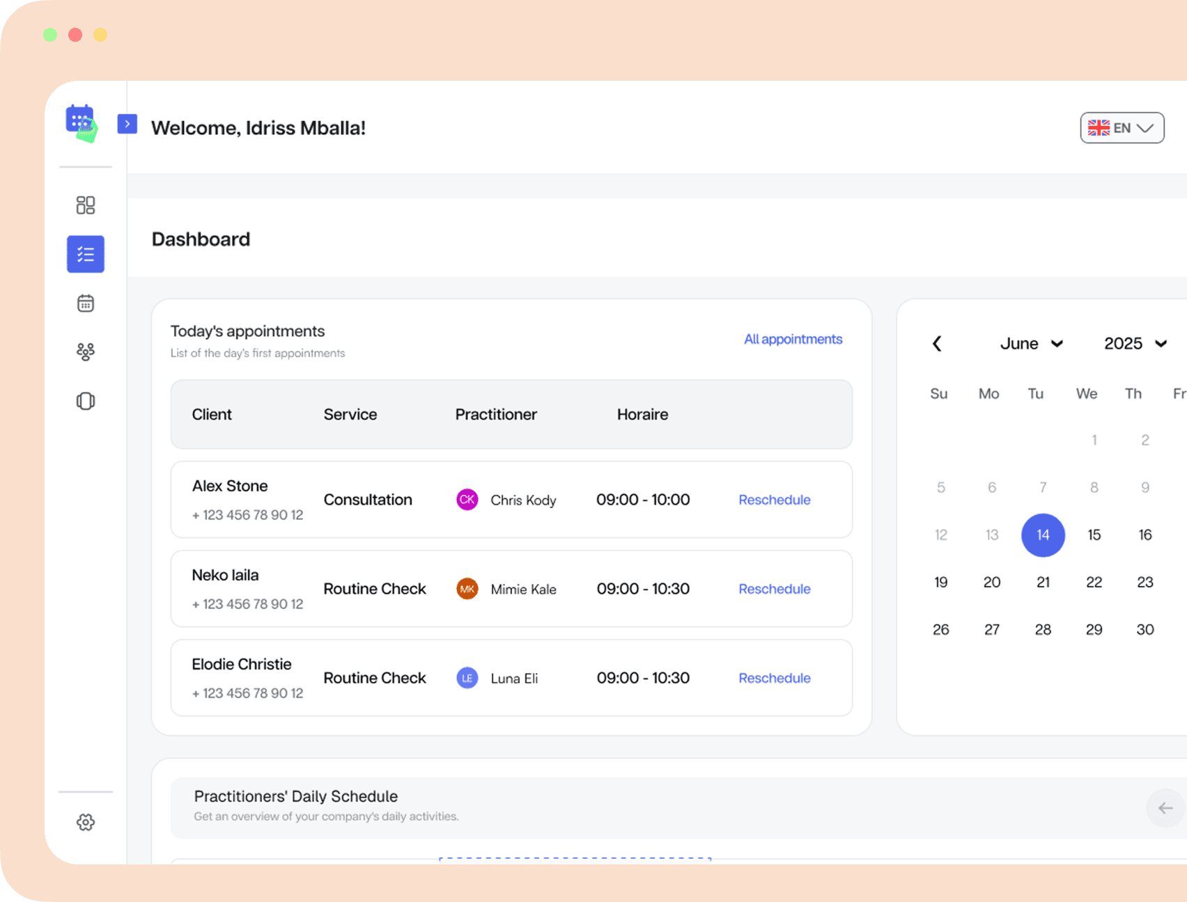1187x902 pixels.
Task: Click Chris Kody's CK avatar
Action: [x=467, y=500]
